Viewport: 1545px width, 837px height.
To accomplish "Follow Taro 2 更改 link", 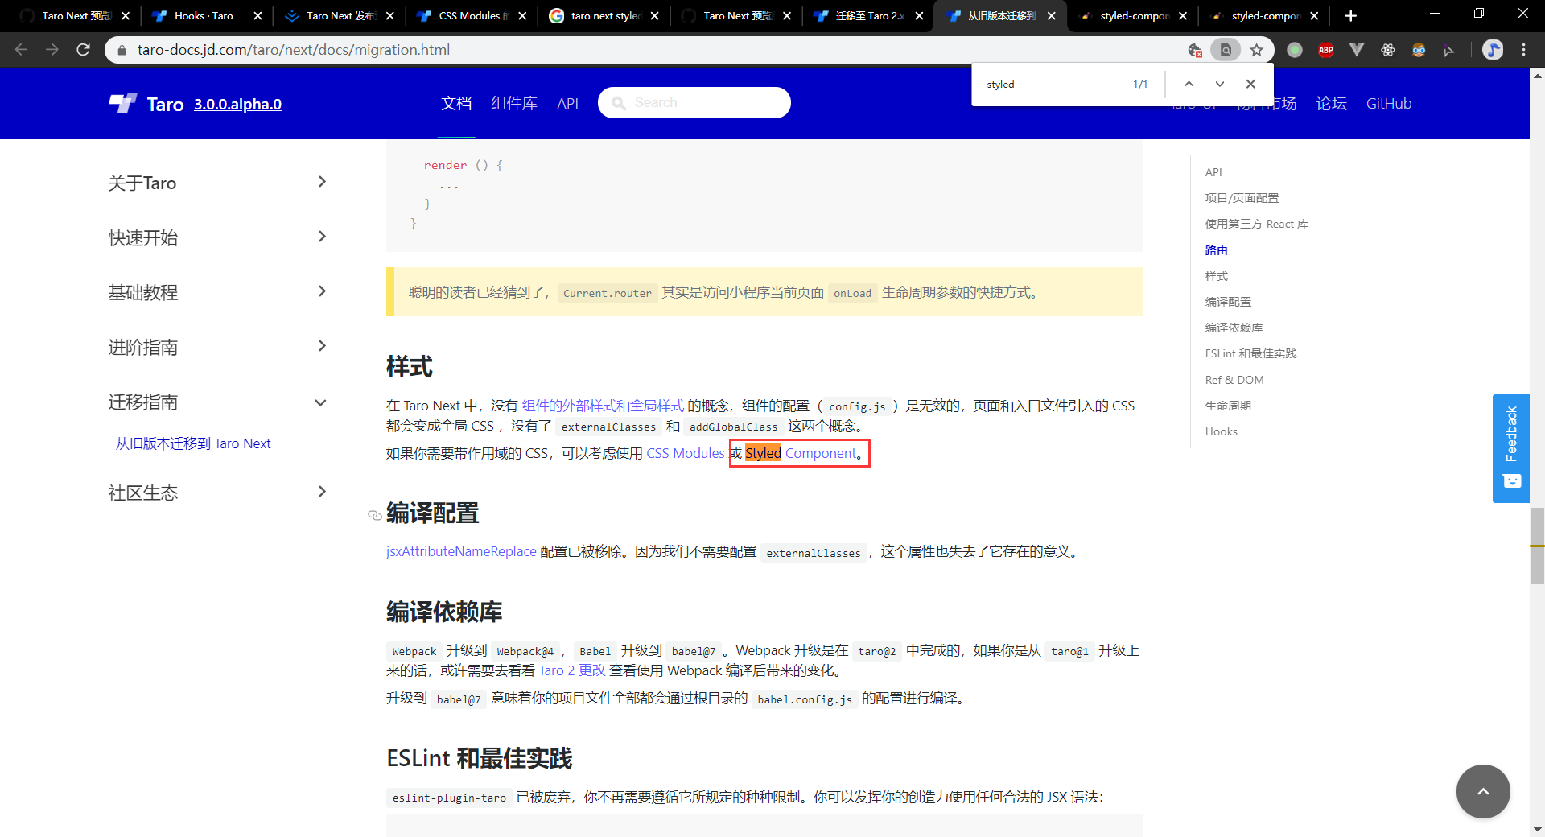I will pos(572,670).
